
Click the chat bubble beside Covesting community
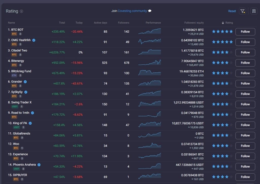tap(150, 11)
